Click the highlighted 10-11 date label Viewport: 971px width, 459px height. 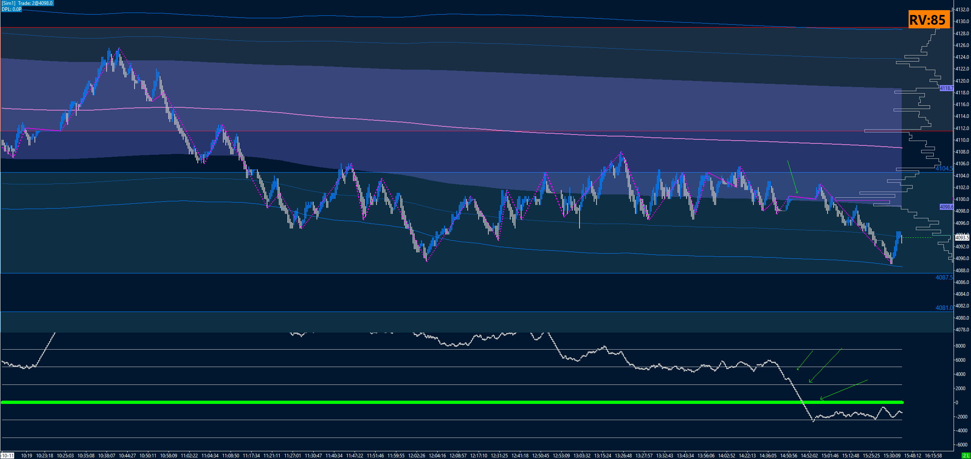(7, 456)
